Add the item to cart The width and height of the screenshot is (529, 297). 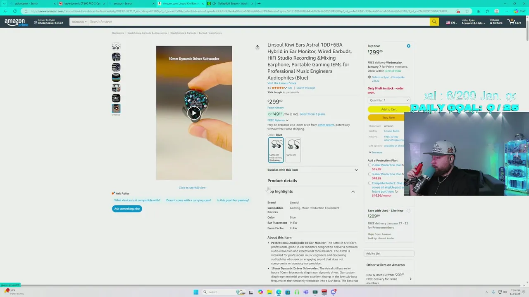pyautogui.click(x=389, y=109)
